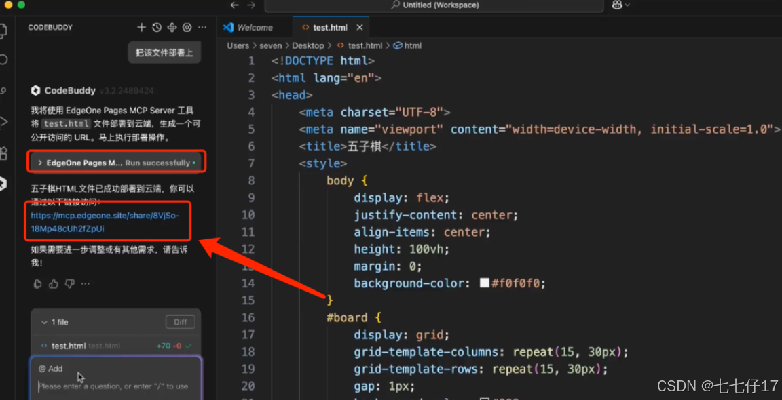Place cursor on justify-content: center line

click(436, 215)
